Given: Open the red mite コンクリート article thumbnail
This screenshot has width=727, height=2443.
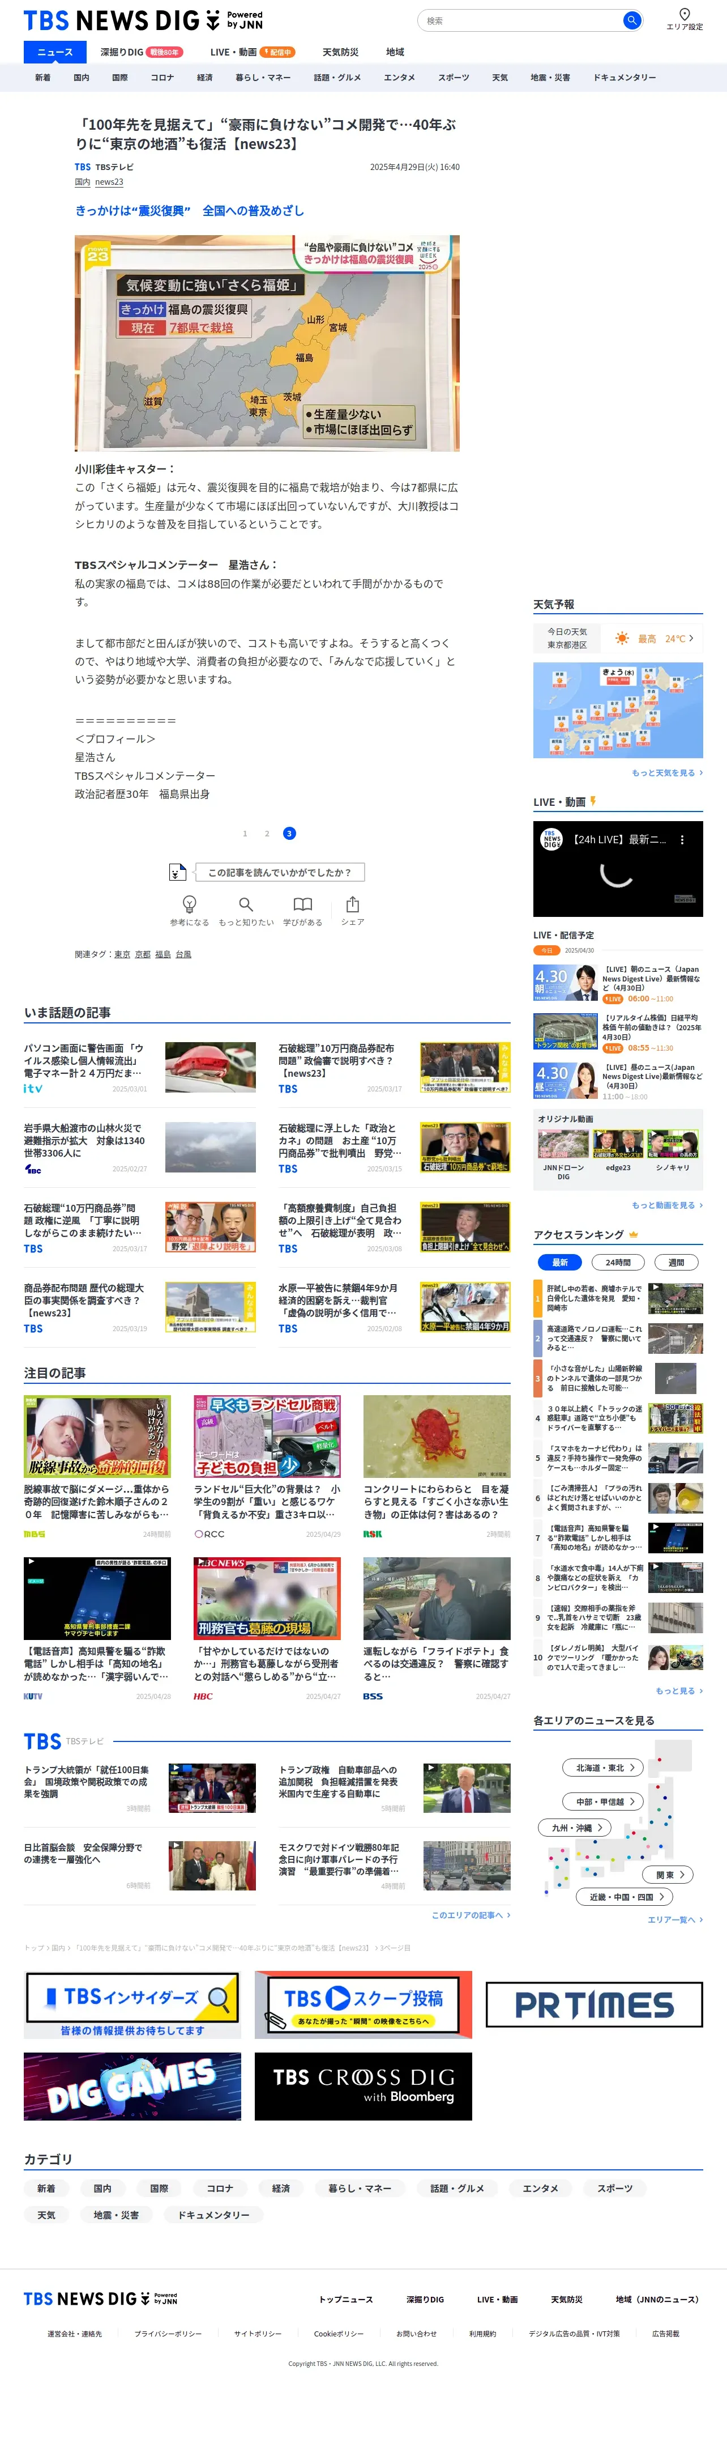Looking at the screenshot, I should 437,1436.
